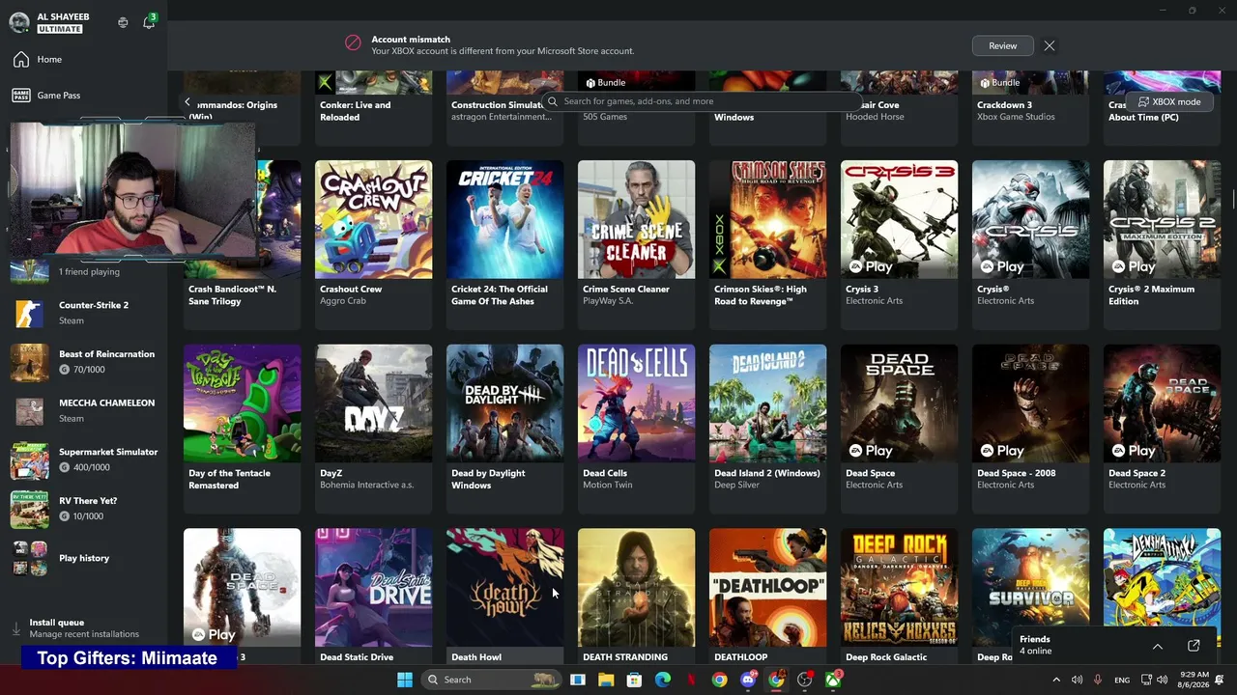
Task: Open Google Chrome from the taskbar
Action: point(720,680)
